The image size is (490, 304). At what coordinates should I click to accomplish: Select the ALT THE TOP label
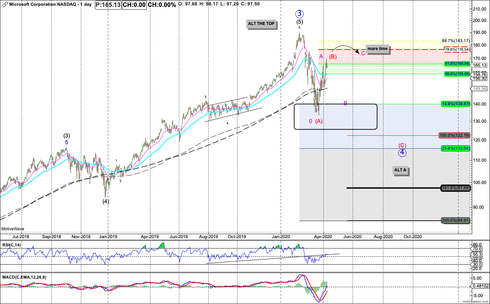[x=261, y=24]
